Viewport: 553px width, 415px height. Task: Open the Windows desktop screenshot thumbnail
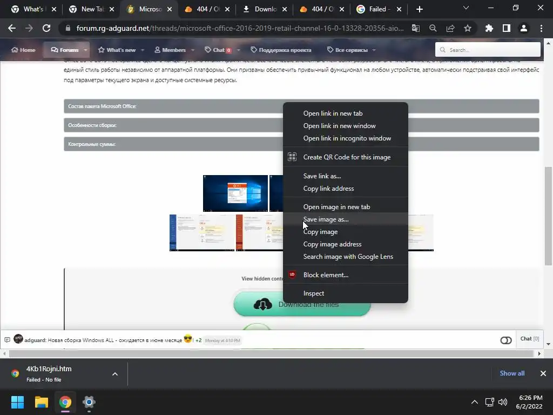(235, 193)
